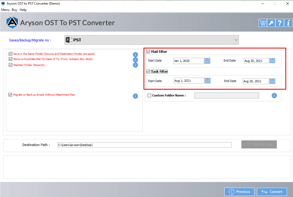This screenshot has width=293, height=197.
Task: Expand the Saves/Backup/Migrate As PST dropdown
Action: click(152, 40)
